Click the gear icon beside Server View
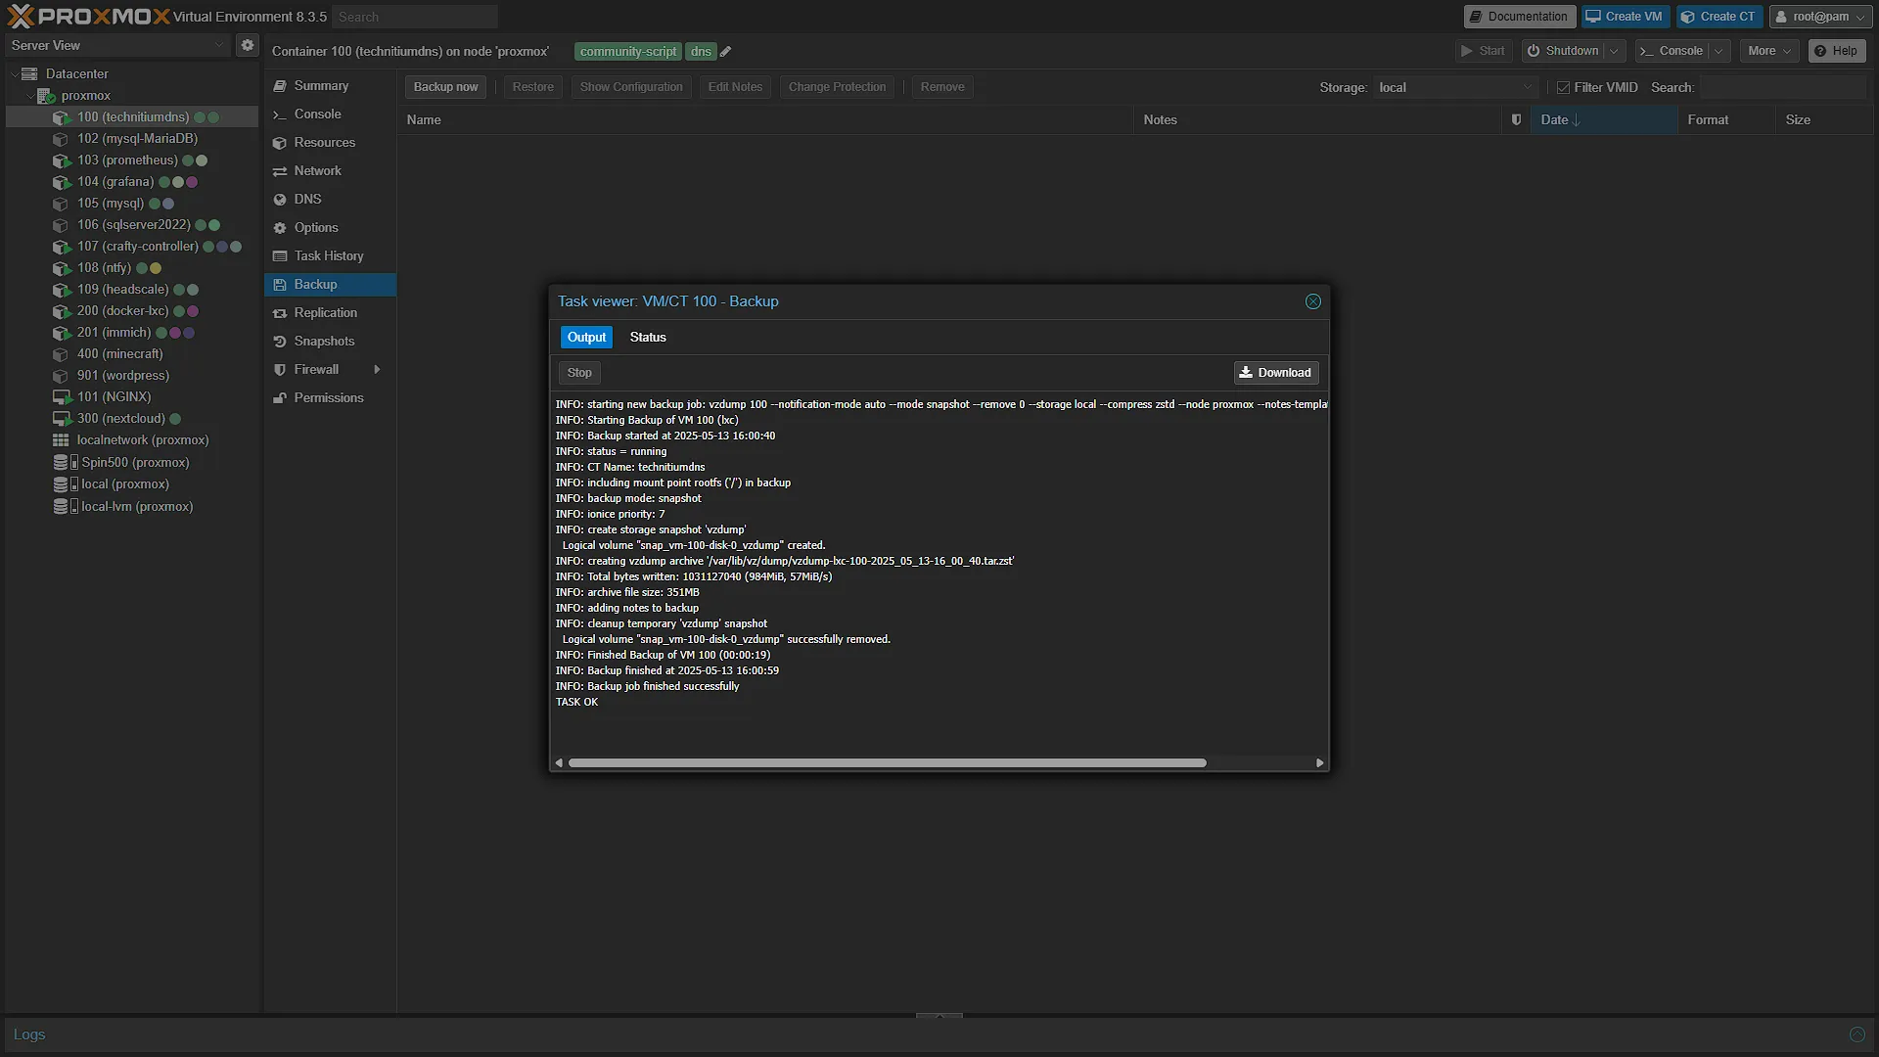 click(x=248, y=45)
